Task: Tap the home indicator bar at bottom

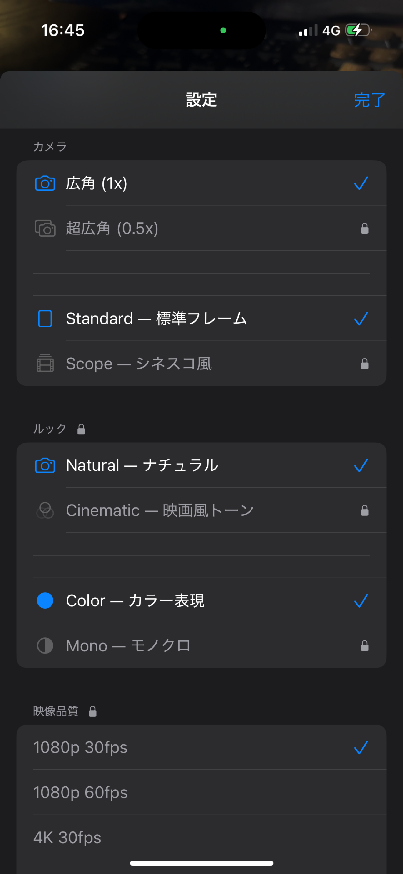Action: (x=201, y=863)
